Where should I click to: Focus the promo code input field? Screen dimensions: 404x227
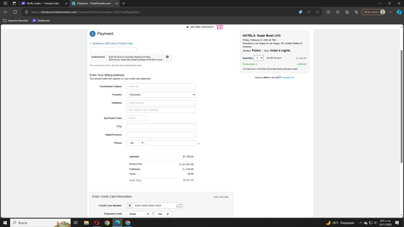pos(113,50)
